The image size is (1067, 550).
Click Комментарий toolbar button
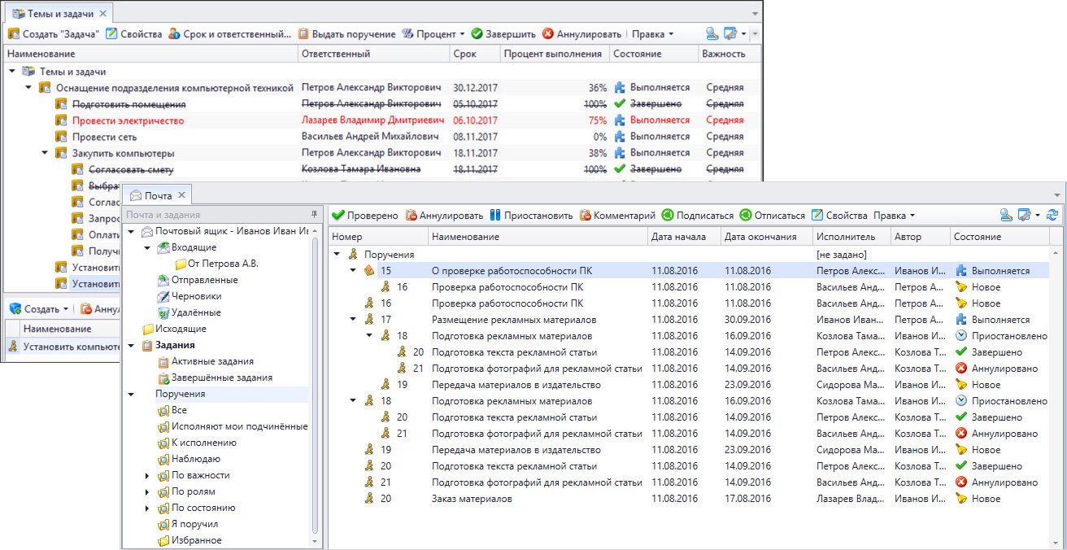click(617, 216)
